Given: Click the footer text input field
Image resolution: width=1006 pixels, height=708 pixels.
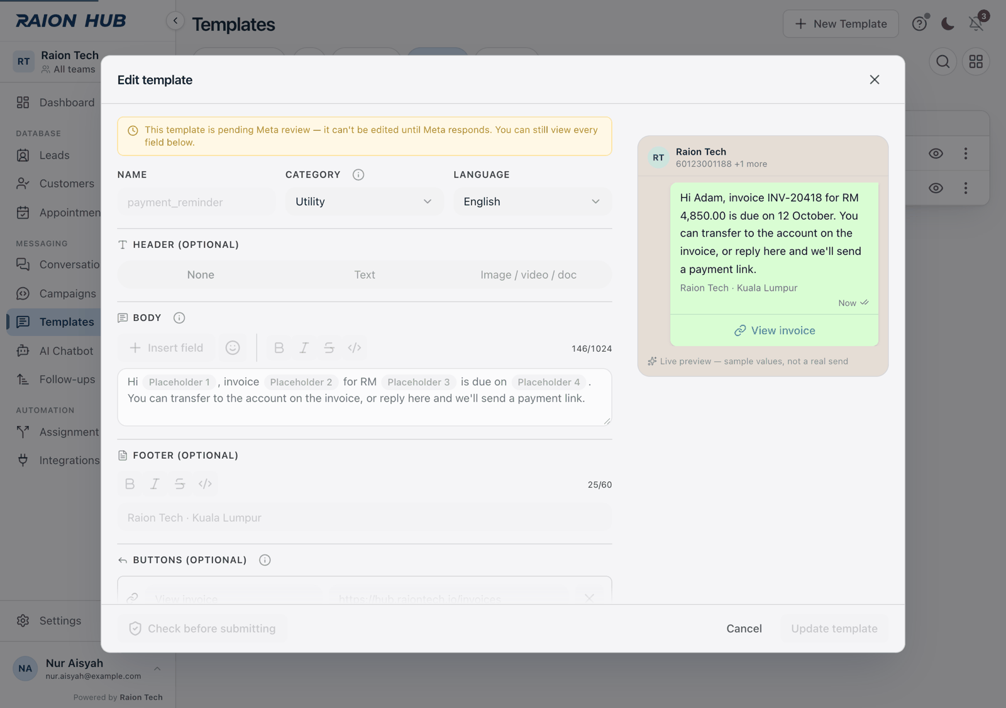Looking at the screenshot, I should click(365, 518).
